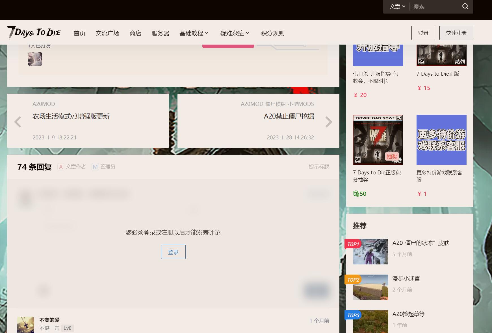492x333 pixels.
Task: Click the A 文章作者 badge icon
Action: 61,167
